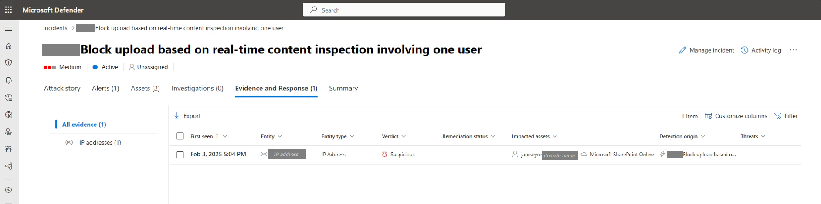Check the Feb 3, 2025 row checkbox

coord(180,155)
